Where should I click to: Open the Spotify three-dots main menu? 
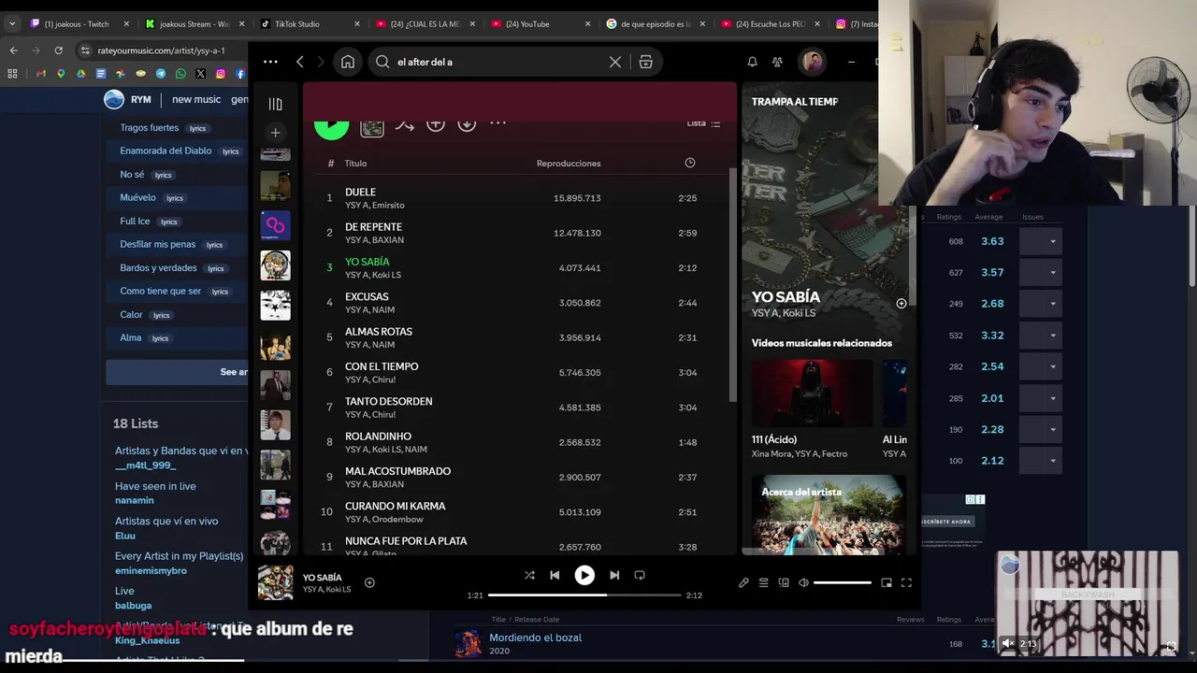(270, 62)
